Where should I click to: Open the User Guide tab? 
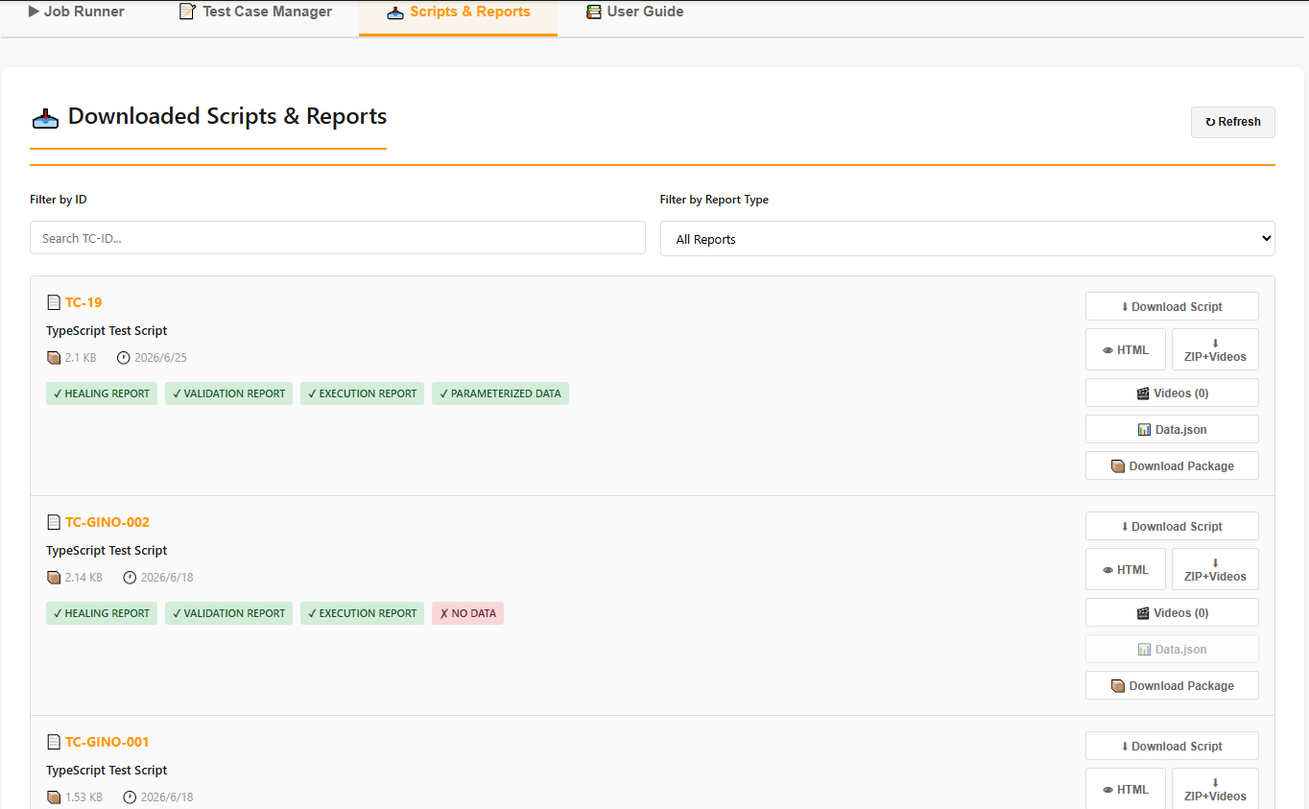point(634,12)
